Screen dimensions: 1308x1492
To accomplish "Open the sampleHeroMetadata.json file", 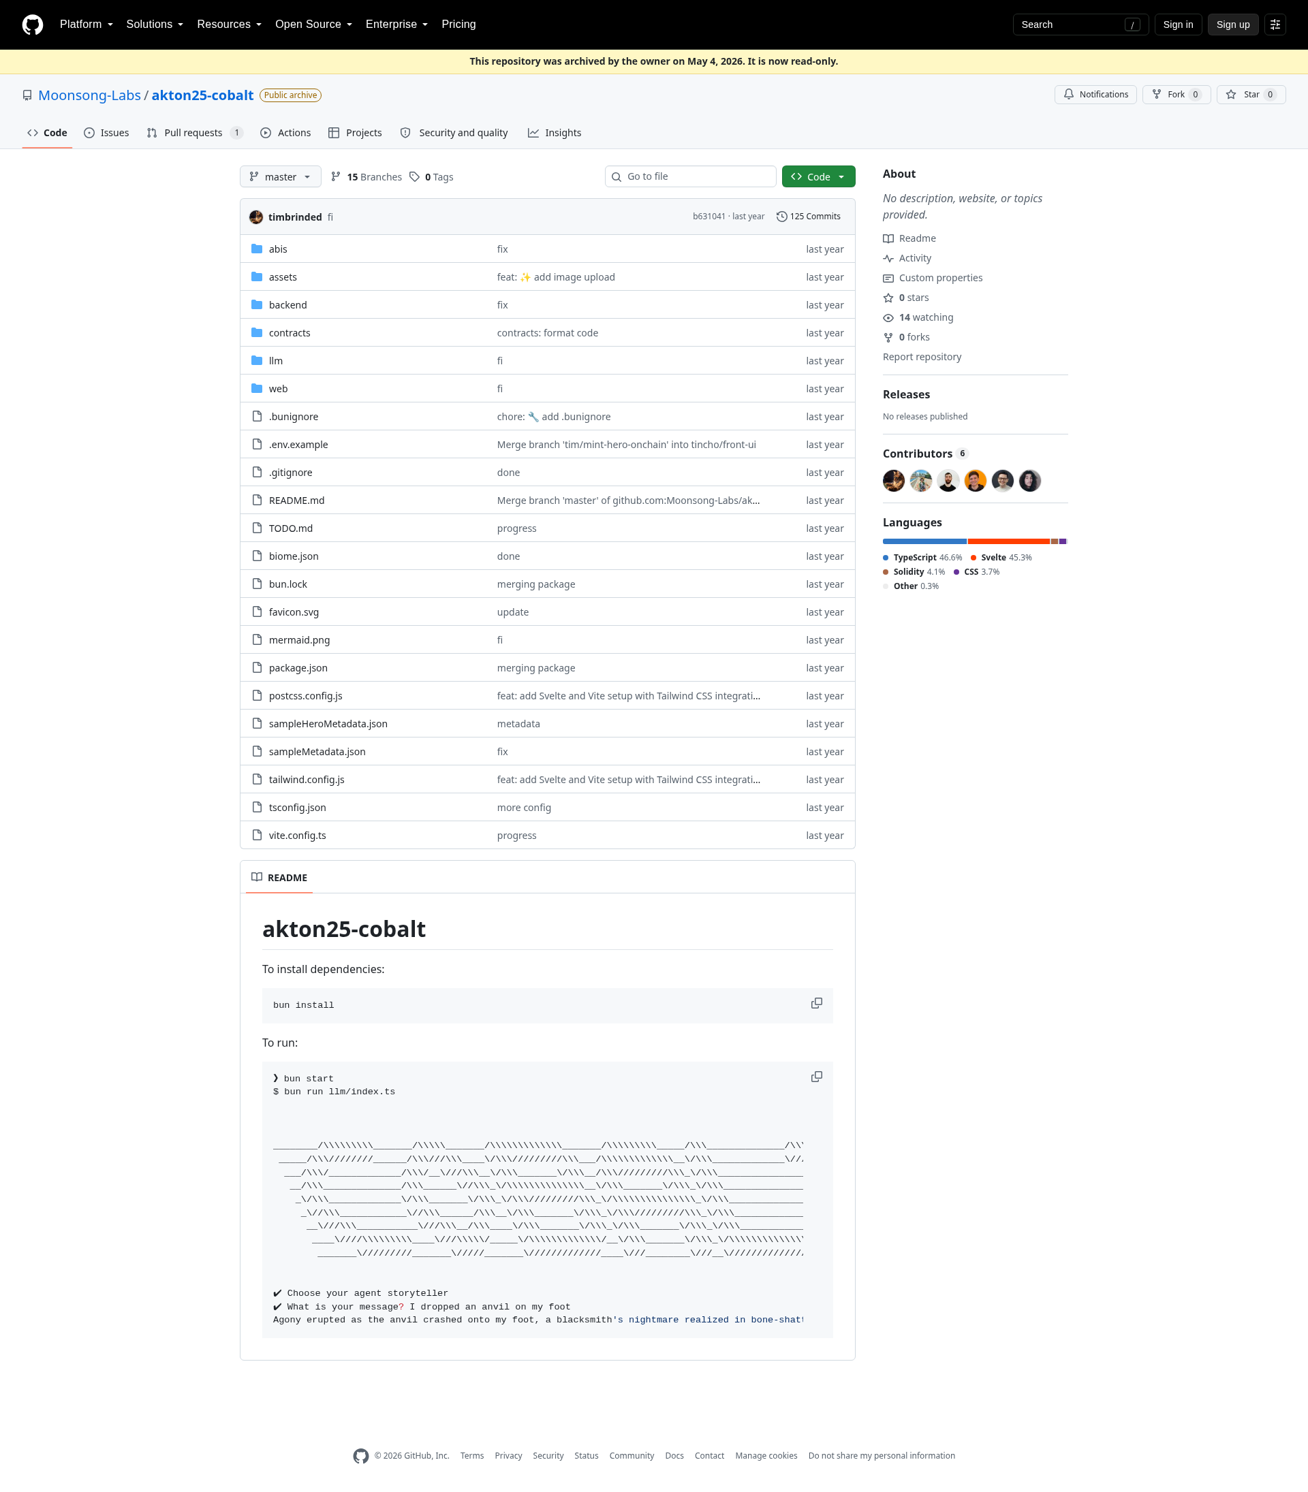I will (x=328, y=724).
